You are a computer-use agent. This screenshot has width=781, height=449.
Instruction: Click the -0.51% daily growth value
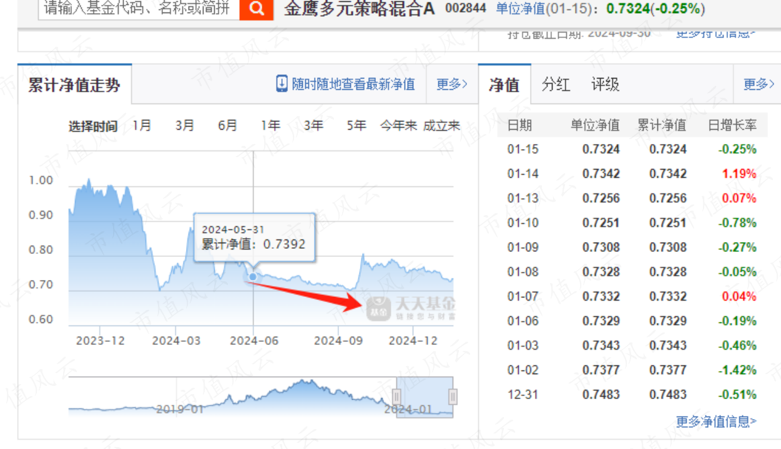(x=737, y=395)
